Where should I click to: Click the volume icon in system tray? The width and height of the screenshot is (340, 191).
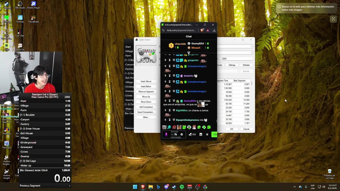(x=324, y=187)
